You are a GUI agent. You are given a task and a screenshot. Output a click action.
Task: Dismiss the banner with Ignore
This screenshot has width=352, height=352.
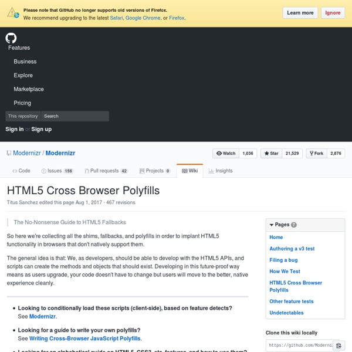pos(333,13)
